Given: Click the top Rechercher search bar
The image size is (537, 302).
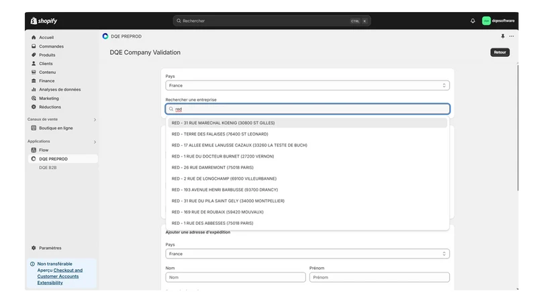Looking at the screenshot, I should click(x=272, y=21).
